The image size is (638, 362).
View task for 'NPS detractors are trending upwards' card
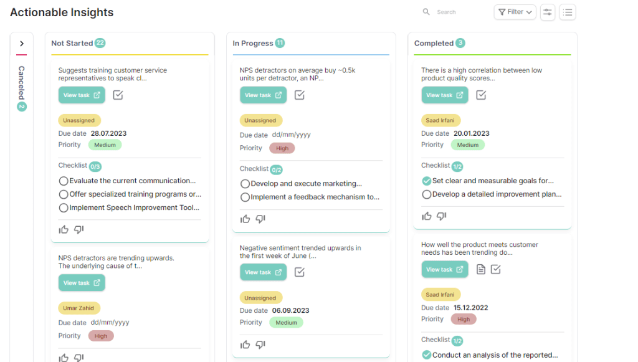(x=82, y=283)
